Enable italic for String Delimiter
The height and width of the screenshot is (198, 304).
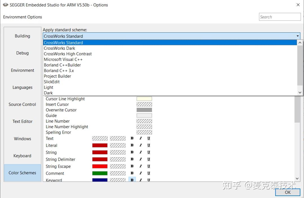tap(140, 159)
